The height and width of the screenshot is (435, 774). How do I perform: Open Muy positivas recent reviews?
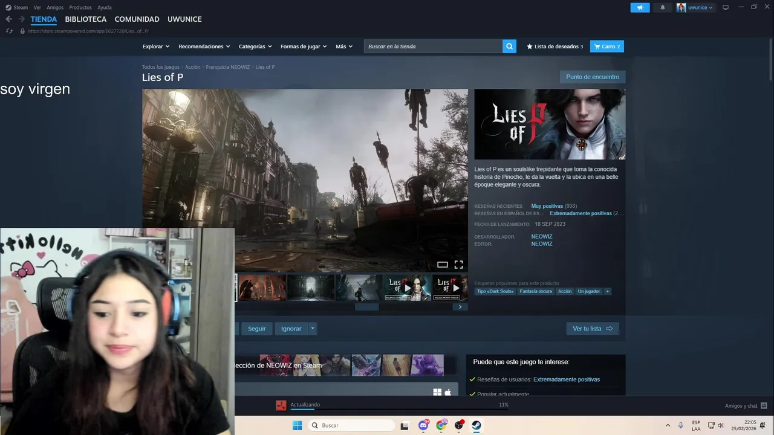point(547,206)
